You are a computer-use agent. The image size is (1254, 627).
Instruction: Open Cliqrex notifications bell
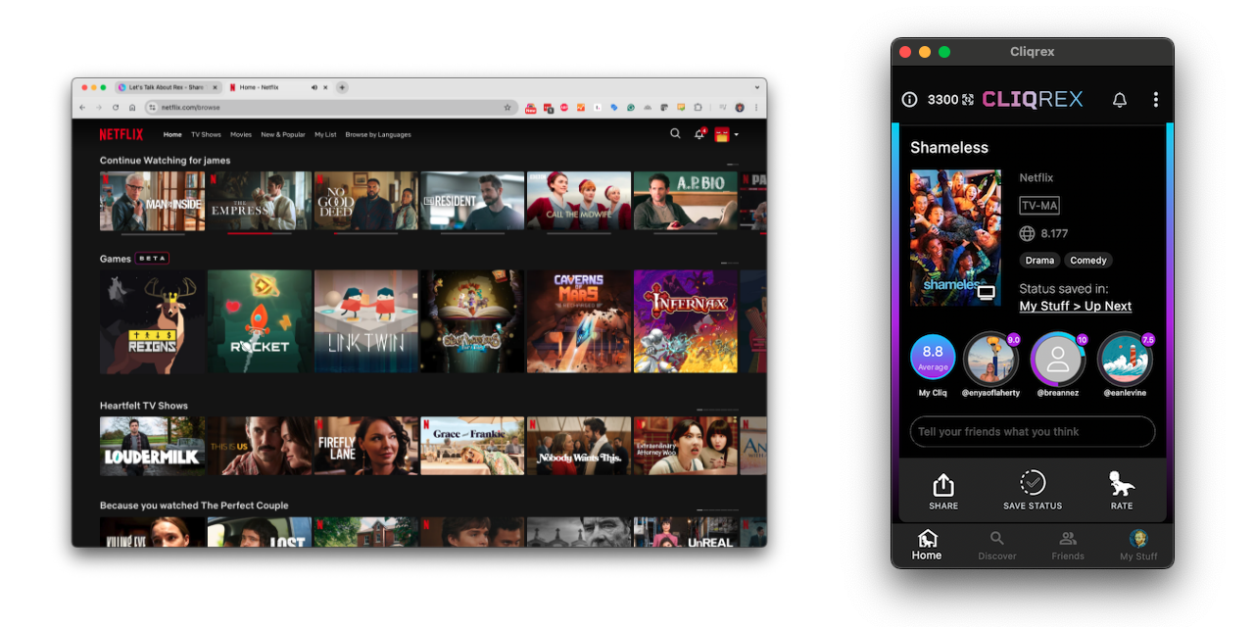pos(1120,100)
